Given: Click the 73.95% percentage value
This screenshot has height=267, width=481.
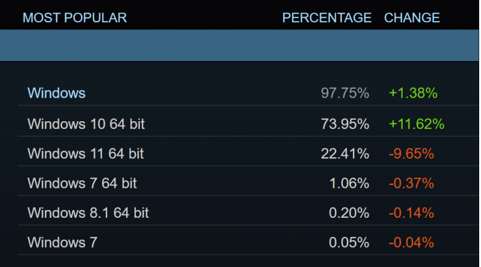Looking at the screenshot, I should 345,124.
